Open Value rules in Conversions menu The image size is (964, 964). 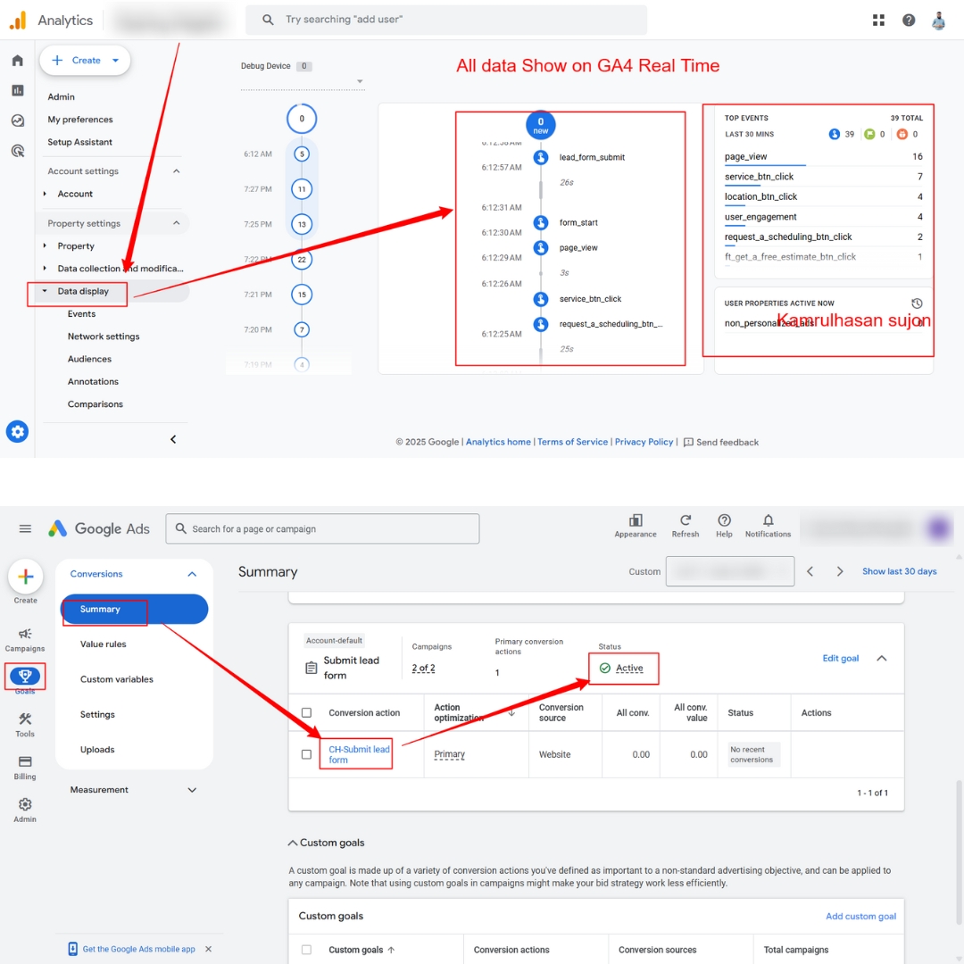104,644
